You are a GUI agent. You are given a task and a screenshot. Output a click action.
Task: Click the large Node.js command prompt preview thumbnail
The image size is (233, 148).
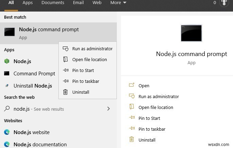pyautogui.click(x=191, y=33)
